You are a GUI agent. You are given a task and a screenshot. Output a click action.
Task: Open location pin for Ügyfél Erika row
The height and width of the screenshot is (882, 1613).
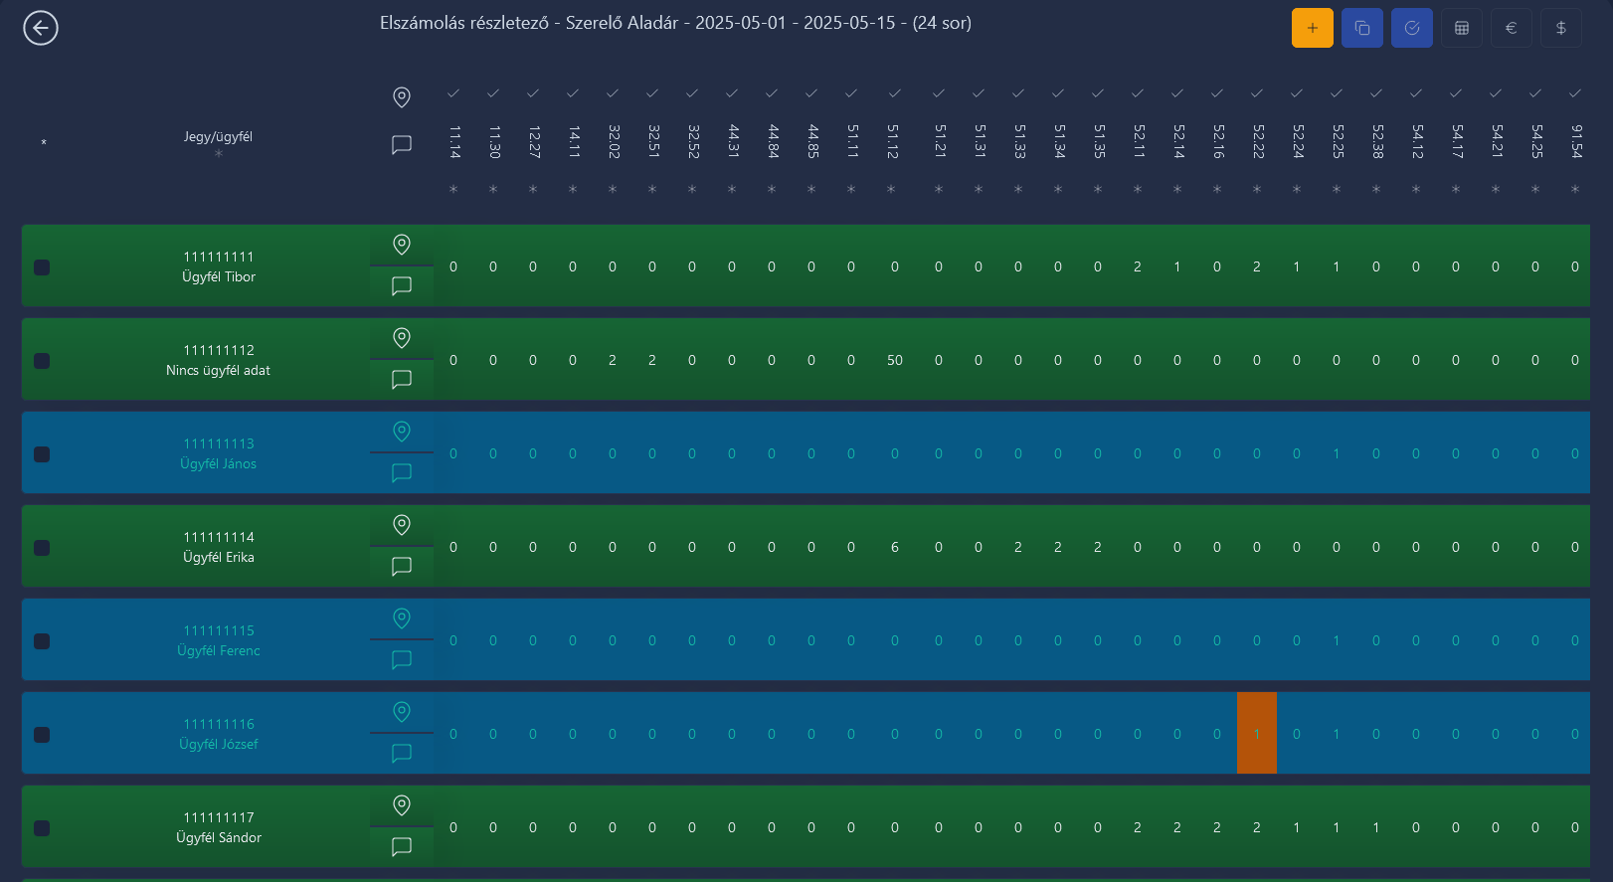click(402, 525)
